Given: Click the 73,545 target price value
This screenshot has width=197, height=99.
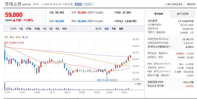Looking at the screenshot, I should 190,54.
